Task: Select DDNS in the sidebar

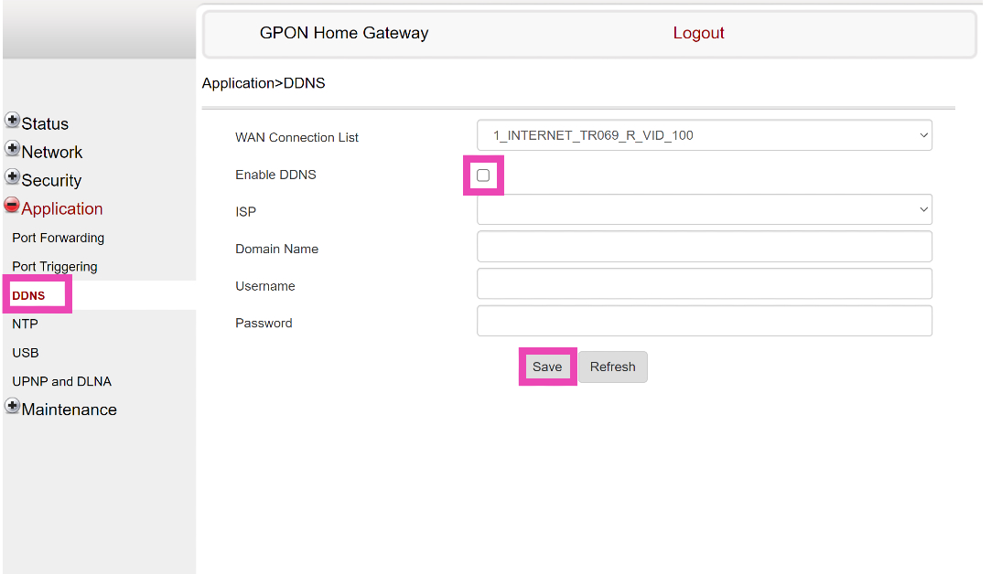Action: click(x=28, y=295)
